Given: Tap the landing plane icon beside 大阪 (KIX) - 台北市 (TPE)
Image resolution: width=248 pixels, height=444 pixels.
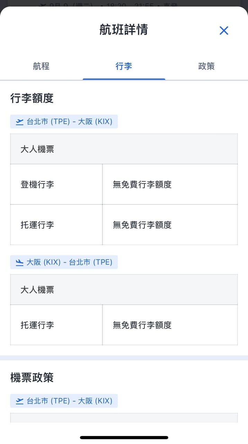Looking at the screenshot, I should coord(20,262).
